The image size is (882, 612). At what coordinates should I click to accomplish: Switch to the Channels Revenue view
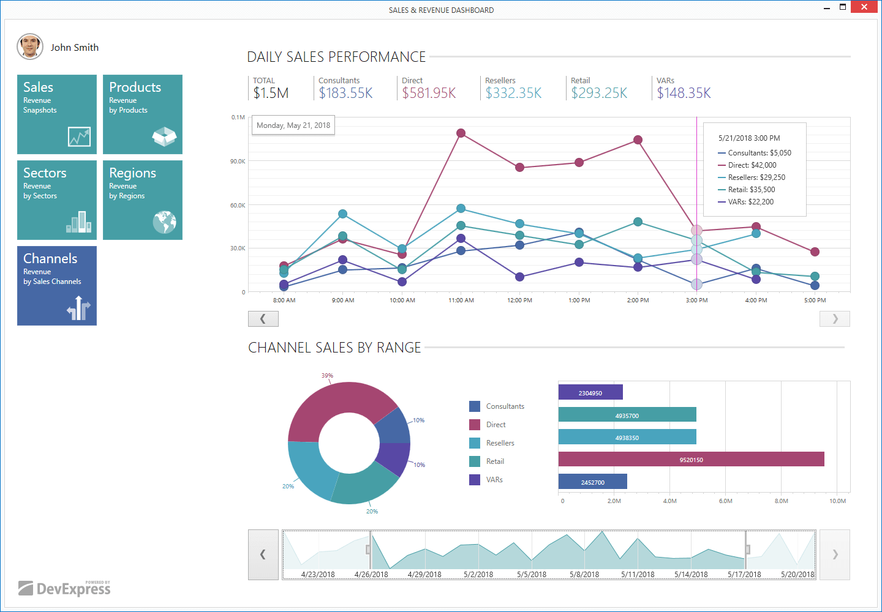(56, 286)
